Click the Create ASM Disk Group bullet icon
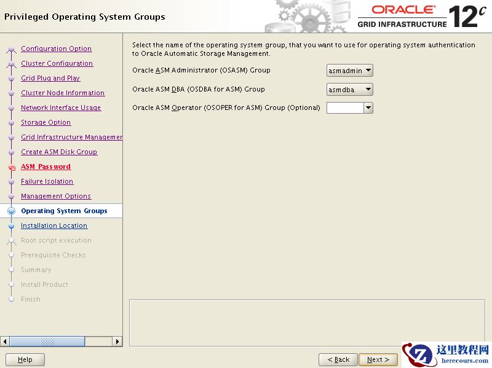This screenshot has width=492, height=368. [11, 152]
